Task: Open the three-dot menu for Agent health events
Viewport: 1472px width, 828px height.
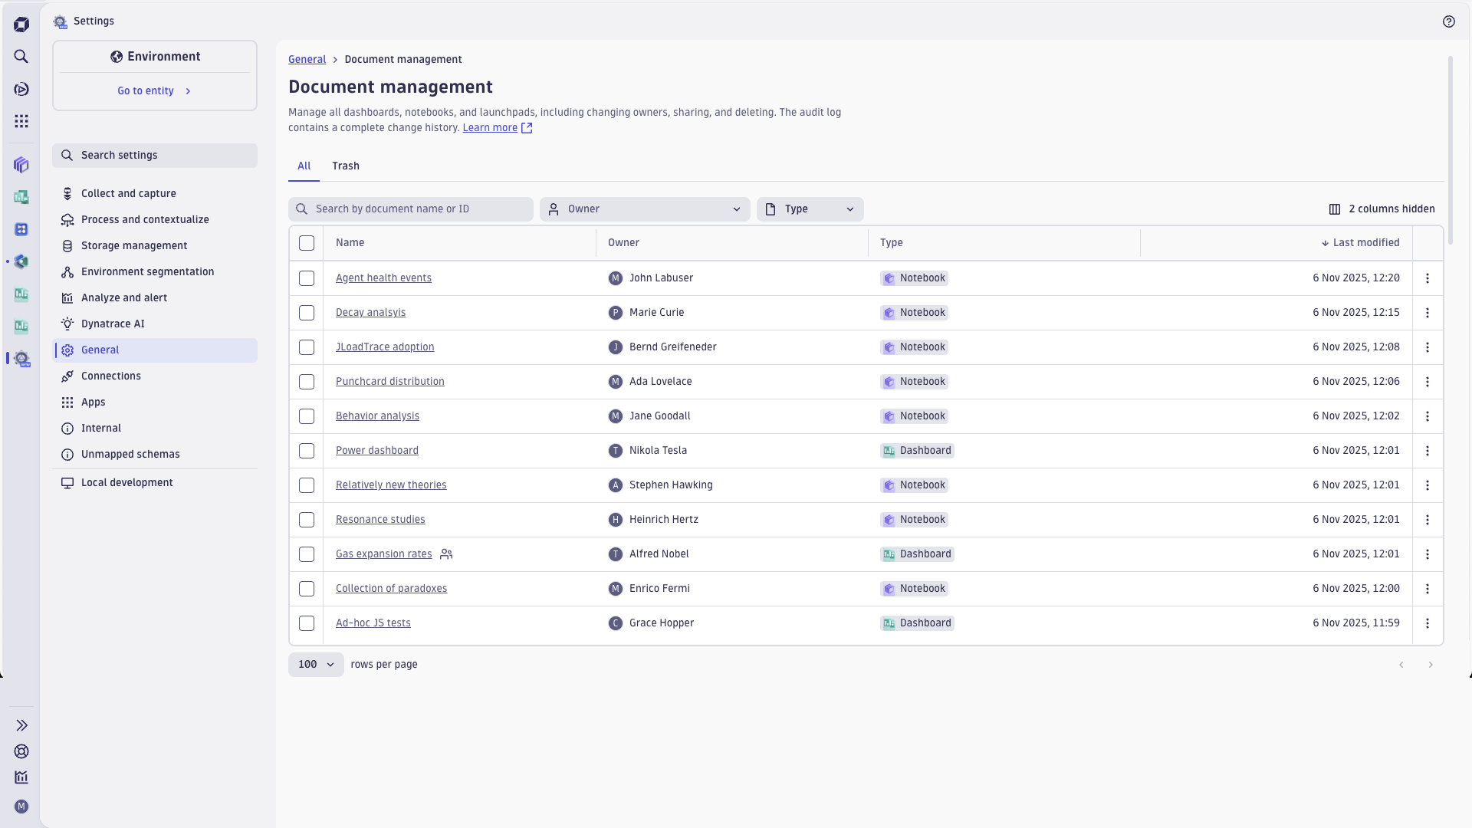Action: pos(1428,278)
